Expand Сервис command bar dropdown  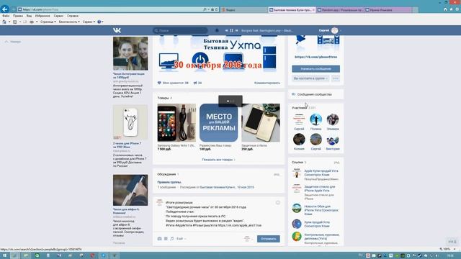89,22
